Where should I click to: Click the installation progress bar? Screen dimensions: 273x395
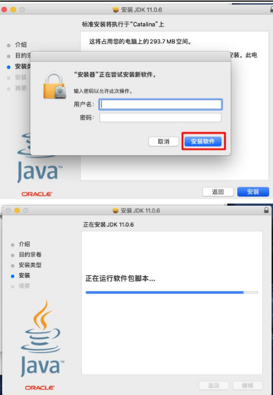coord(172,293)
